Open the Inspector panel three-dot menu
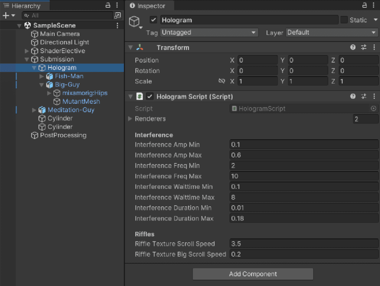 (374, 5)
